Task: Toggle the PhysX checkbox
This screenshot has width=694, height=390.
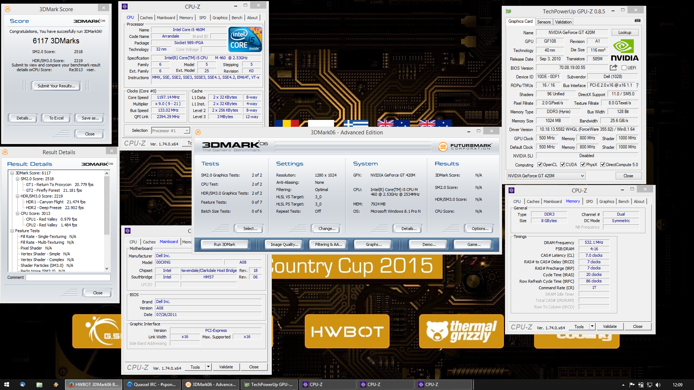Action: [583, 165]
